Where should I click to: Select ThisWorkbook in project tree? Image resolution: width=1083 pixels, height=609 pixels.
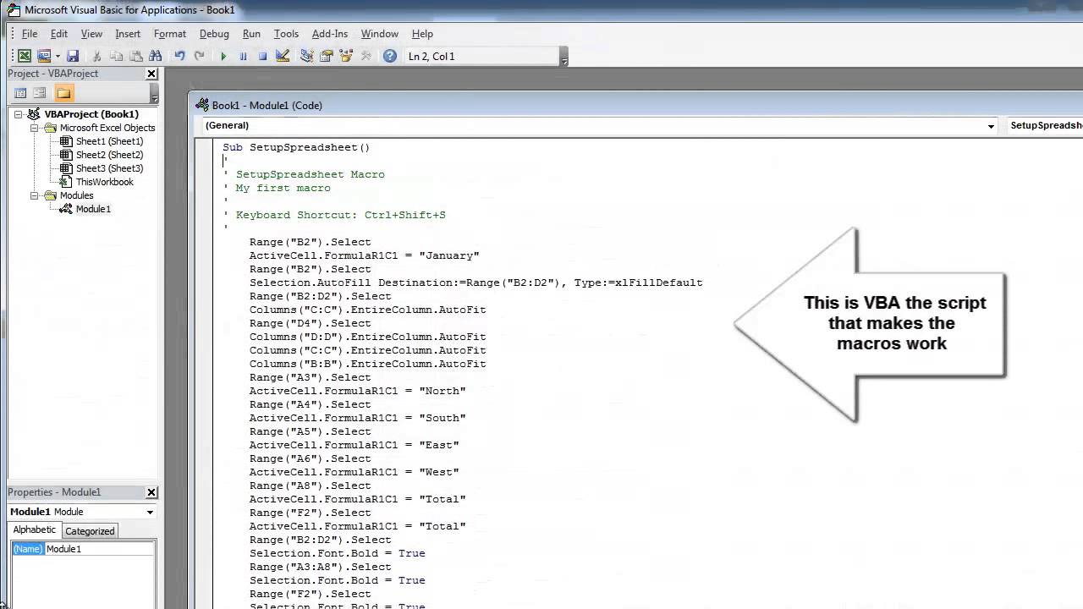coord(104,182)
